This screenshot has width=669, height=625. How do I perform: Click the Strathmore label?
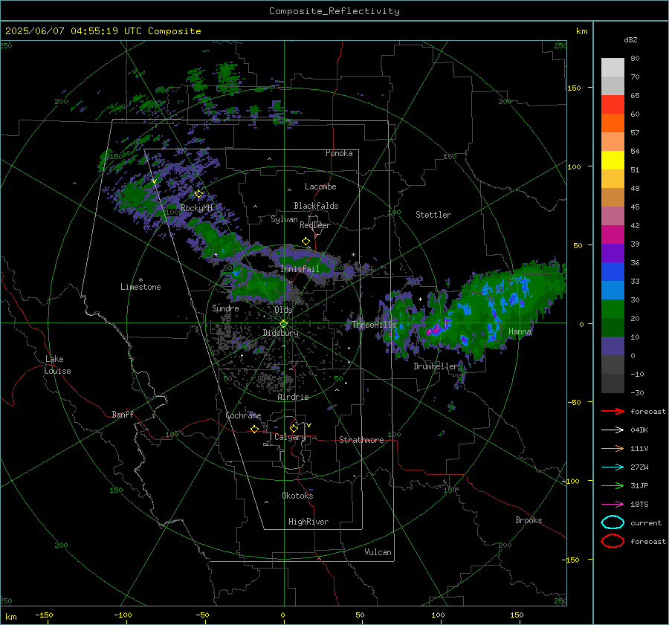point(362,440)
